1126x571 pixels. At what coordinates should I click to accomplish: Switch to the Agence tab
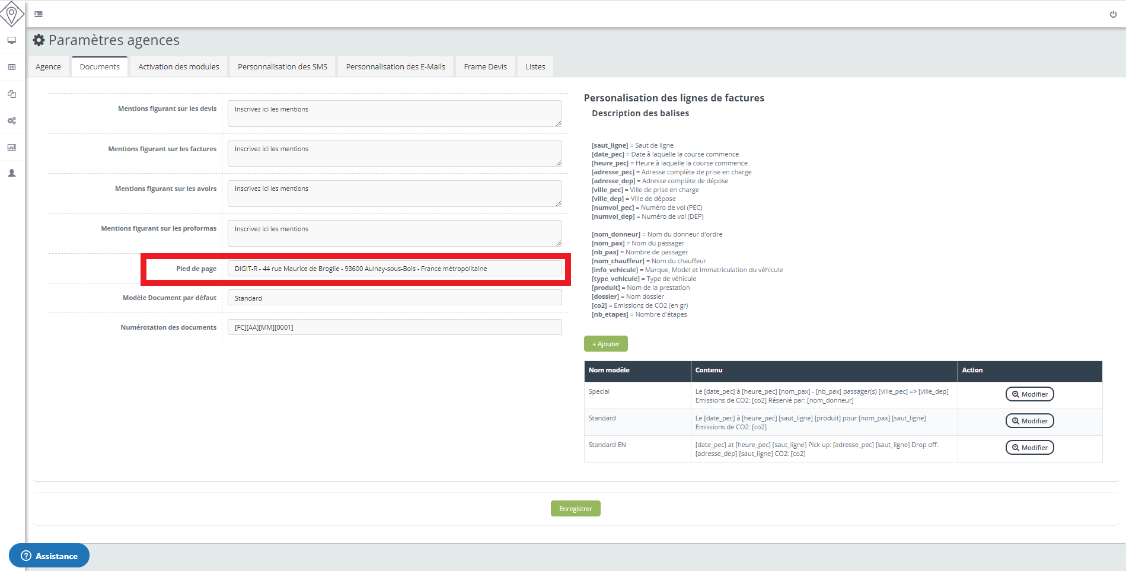(x=48, y=66)
